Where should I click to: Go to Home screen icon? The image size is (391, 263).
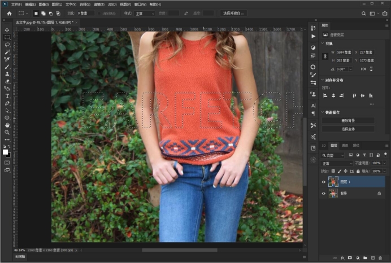[9, 14]
